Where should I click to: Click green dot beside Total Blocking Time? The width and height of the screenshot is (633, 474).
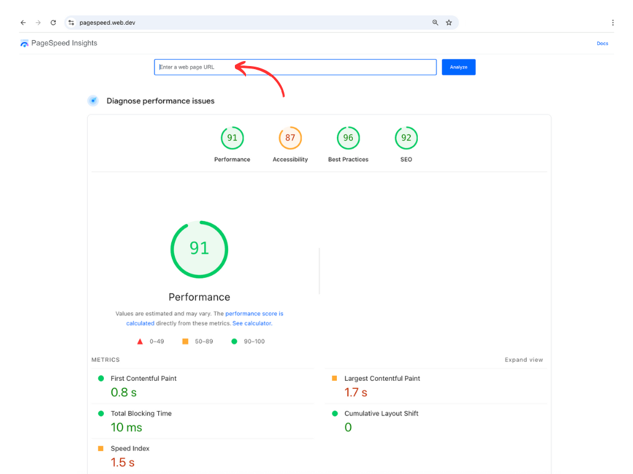(101, 413)
